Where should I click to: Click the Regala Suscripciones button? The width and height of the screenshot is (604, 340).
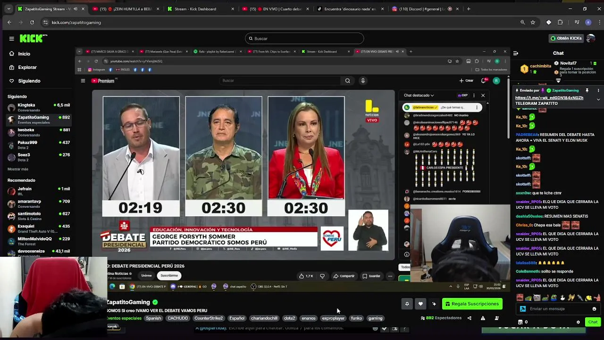[472, 304]
